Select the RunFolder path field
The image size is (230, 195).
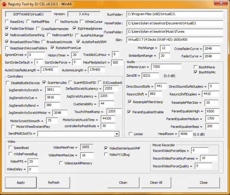[175, 15]
